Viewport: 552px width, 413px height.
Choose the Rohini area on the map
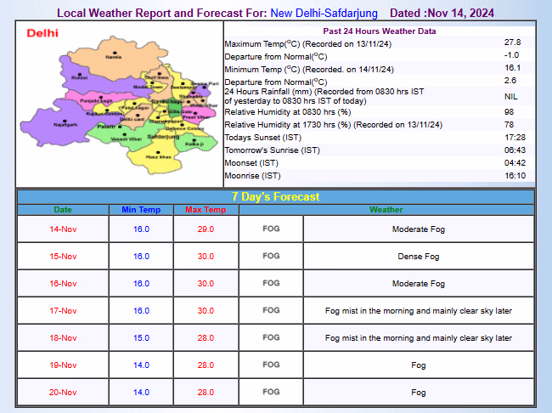[x=79, y=75]
